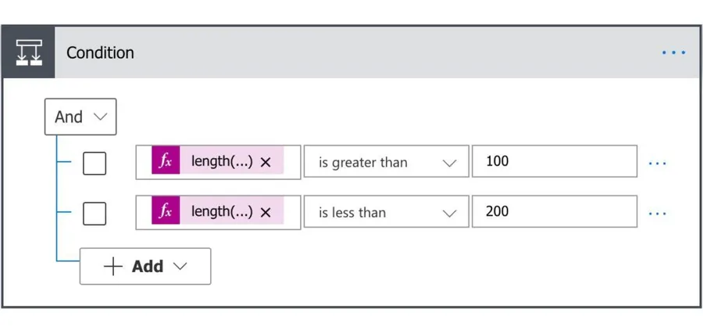Click the Add button to add a row
Viewport: 703px width, 334px height.
tap(137, 267)
